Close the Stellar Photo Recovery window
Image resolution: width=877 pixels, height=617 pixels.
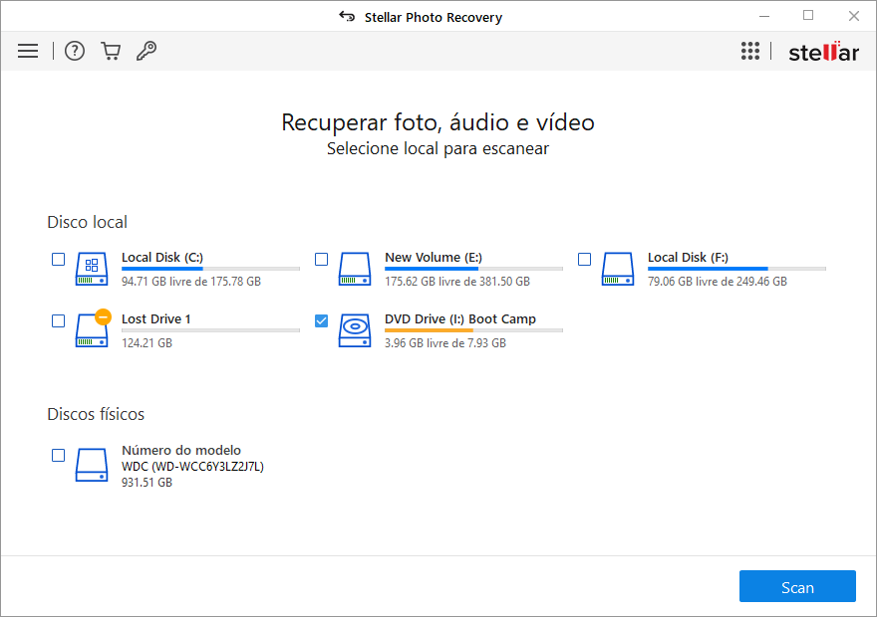coord(853,16)
